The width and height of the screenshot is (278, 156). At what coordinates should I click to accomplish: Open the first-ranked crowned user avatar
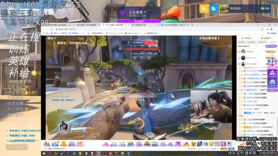coord(243,52)
